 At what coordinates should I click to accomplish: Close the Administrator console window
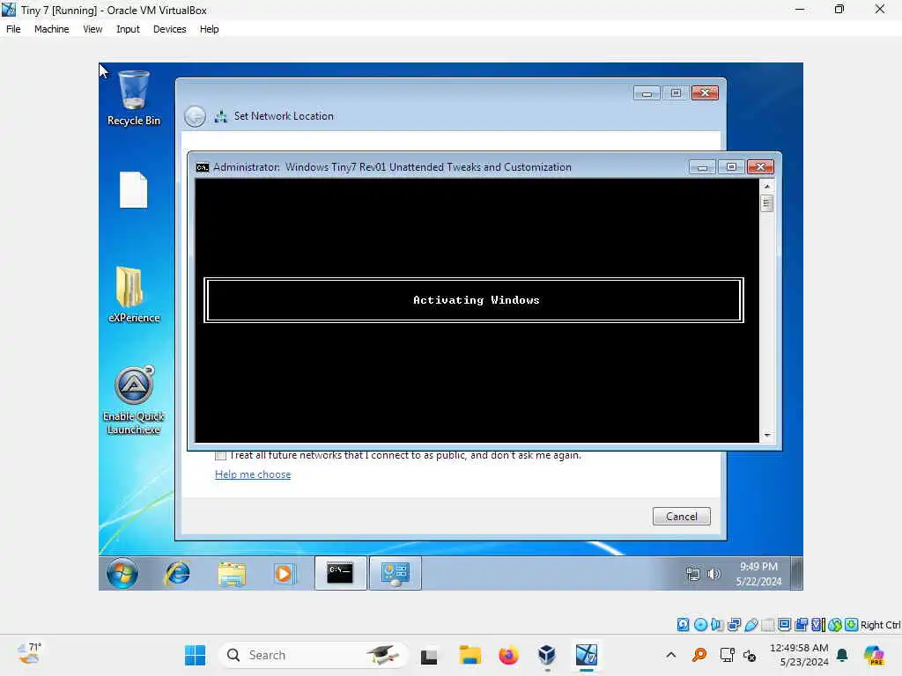[x=760, y=167]
